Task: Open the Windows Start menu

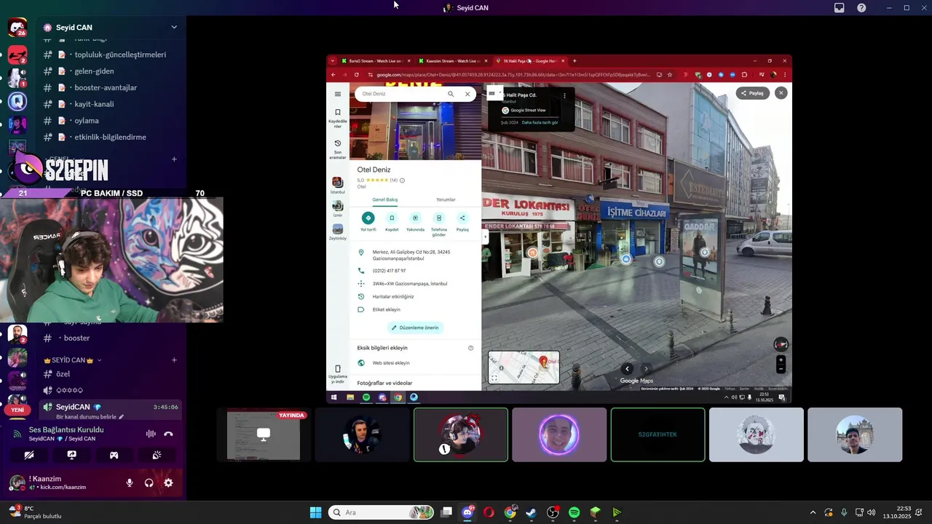Action: (x=315, y=512)
